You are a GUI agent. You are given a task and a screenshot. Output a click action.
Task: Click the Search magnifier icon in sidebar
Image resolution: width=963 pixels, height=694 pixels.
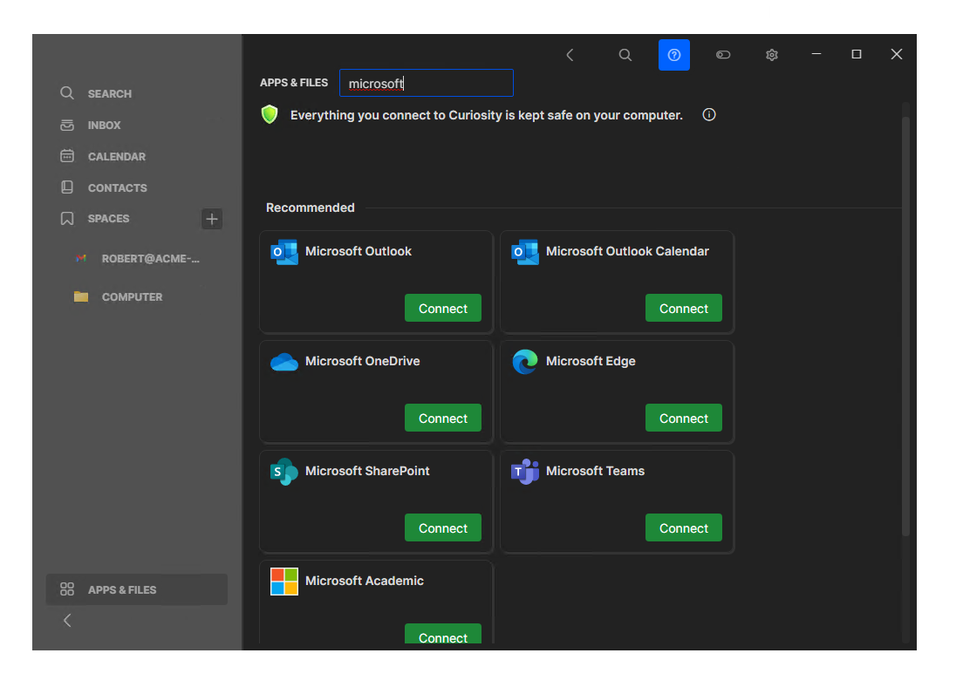click(67, 93)
